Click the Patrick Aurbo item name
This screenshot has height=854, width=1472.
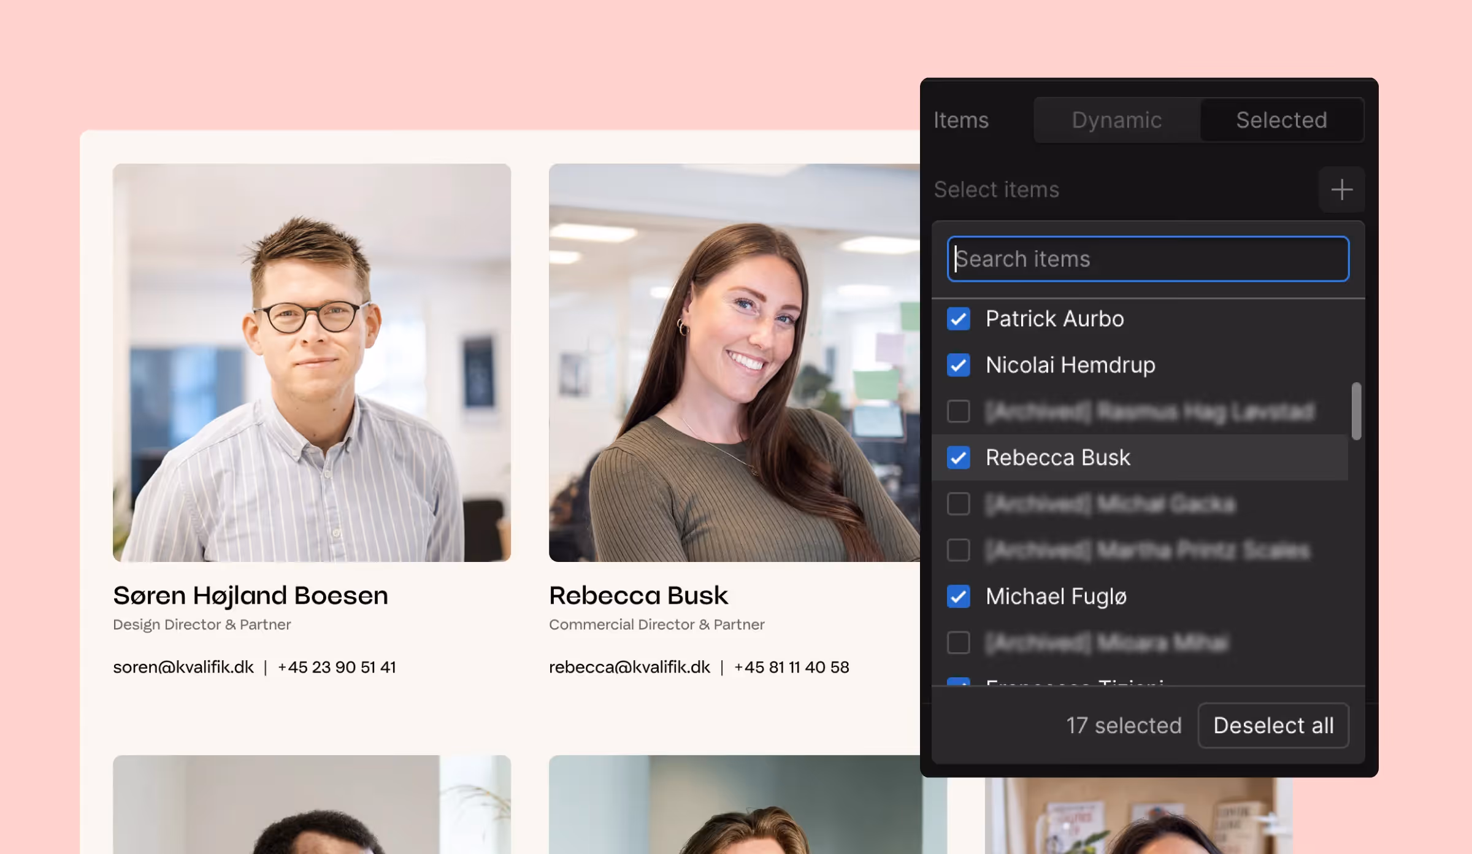[1055, 319]
